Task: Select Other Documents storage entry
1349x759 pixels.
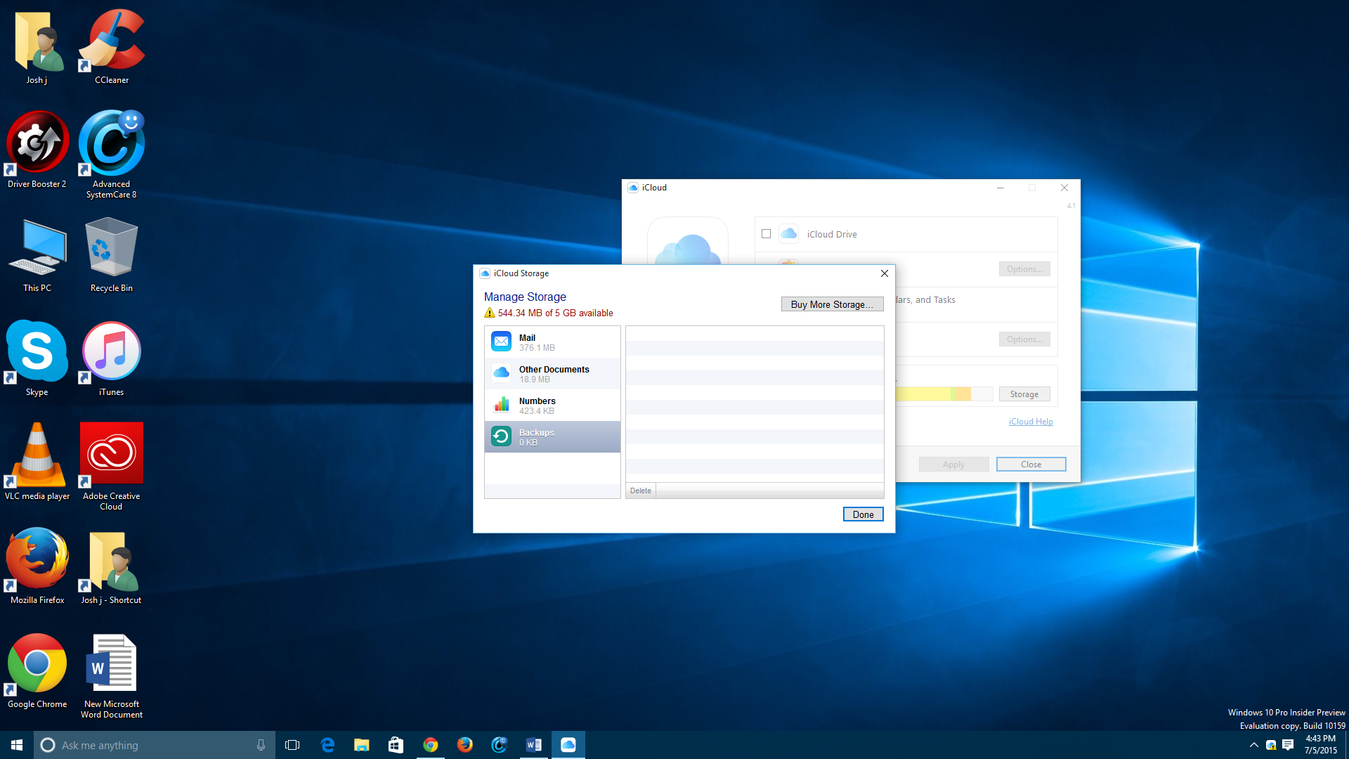Action: [x=552, y=374]
